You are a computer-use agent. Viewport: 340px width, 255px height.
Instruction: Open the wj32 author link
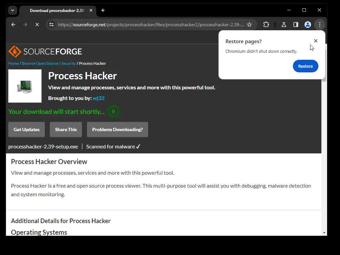click(x=99, y=98)
